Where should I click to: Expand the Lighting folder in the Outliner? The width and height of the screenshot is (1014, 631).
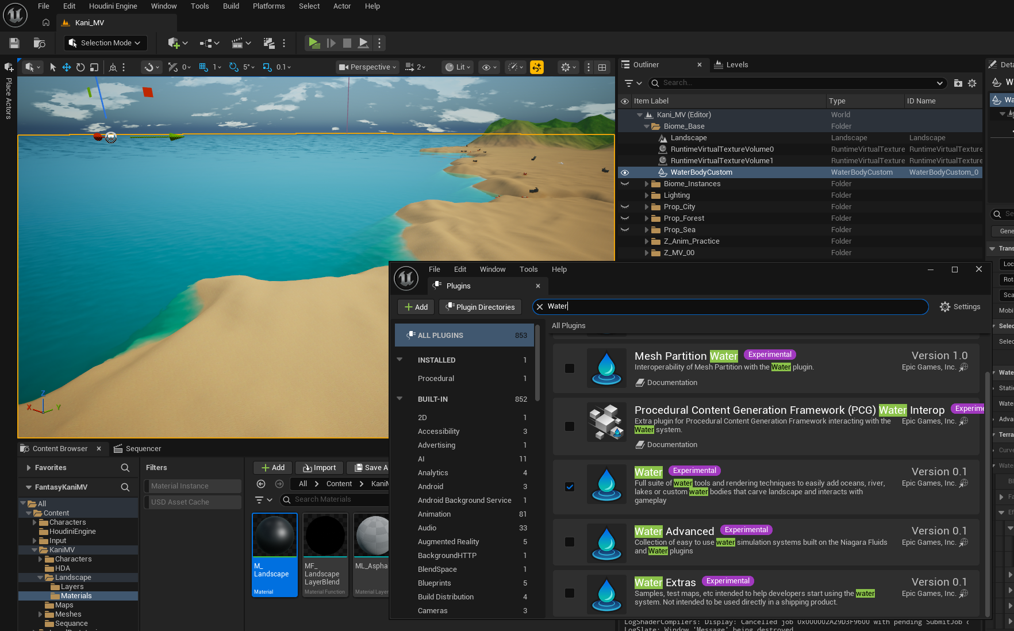[647, 195]
